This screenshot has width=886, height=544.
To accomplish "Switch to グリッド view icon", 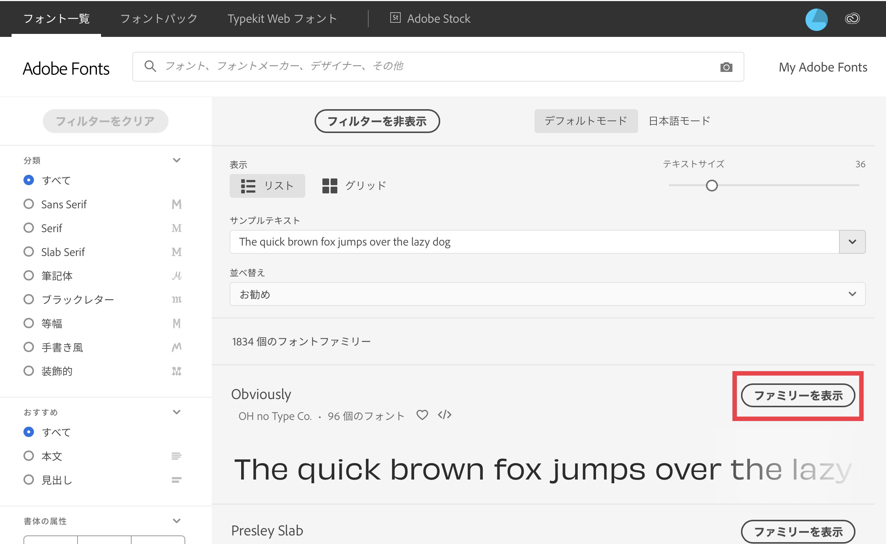I will (330, 186).
